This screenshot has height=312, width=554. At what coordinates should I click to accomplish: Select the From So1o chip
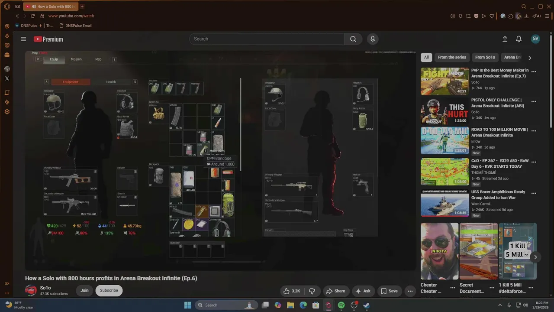(x=485, y=57)
